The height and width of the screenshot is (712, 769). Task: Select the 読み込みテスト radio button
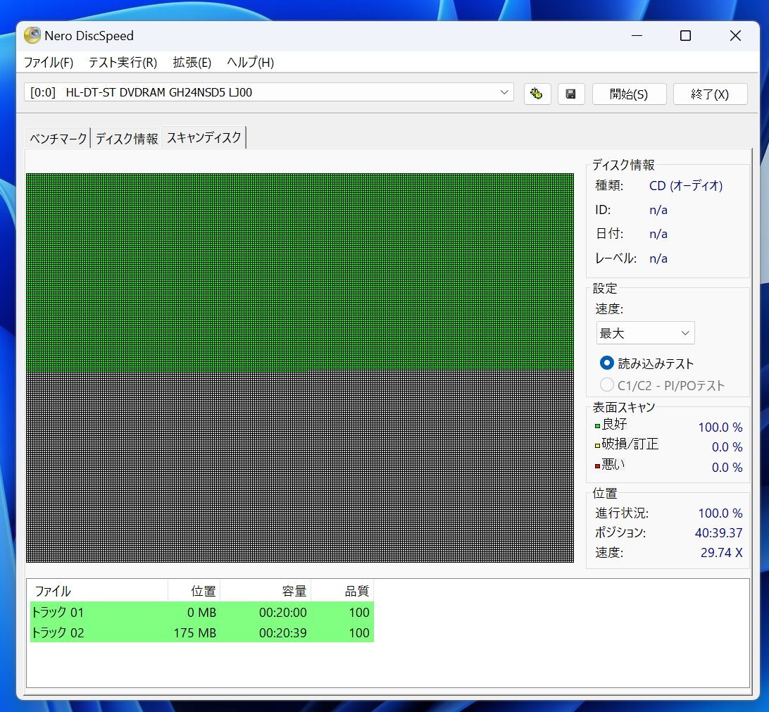[x=606, y=363]
